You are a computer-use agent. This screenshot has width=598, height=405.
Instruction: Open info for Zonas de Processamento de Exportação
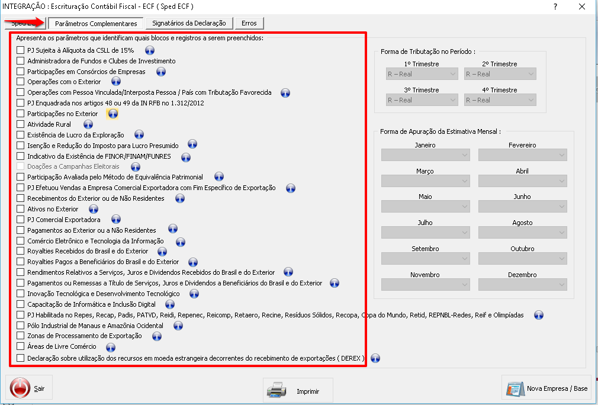[x=156, y=336]
